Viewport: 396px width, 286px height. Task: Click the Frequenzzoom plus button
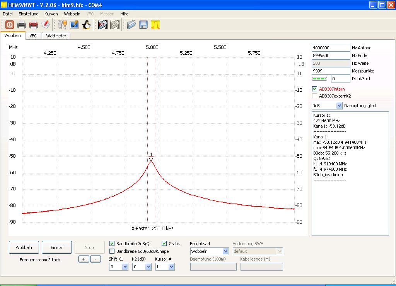(x=84, y=259)
